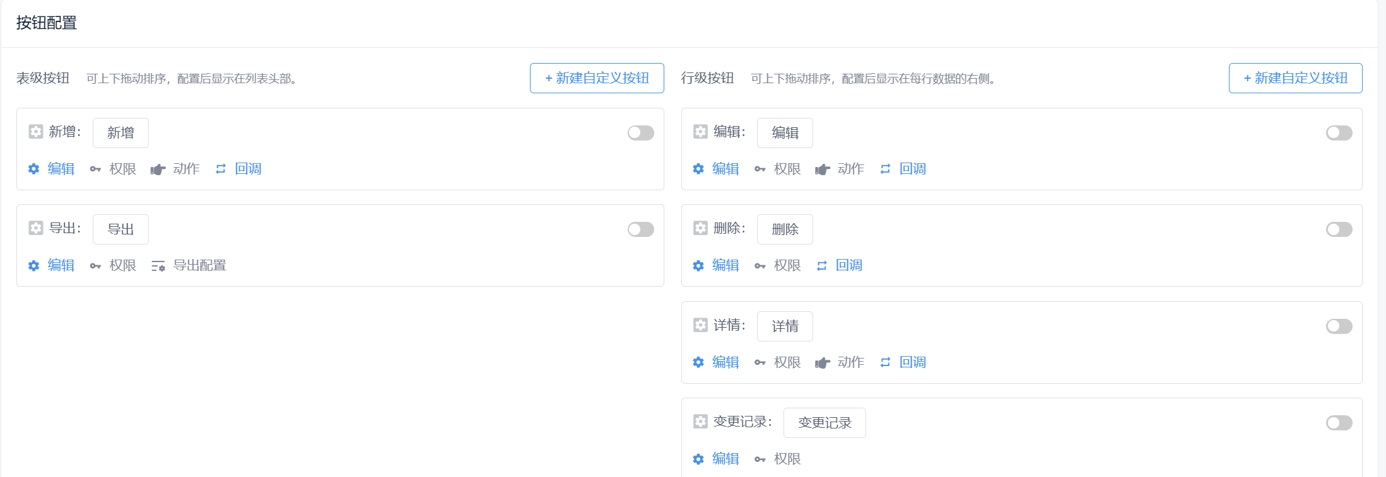Enable the 删除 row button toggle

pyautogui.click(x=1339, y=229)
